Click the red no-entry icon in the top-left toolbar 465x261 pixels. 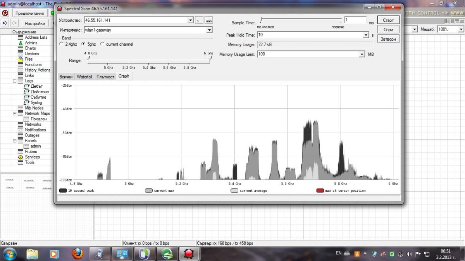(5, 13)
